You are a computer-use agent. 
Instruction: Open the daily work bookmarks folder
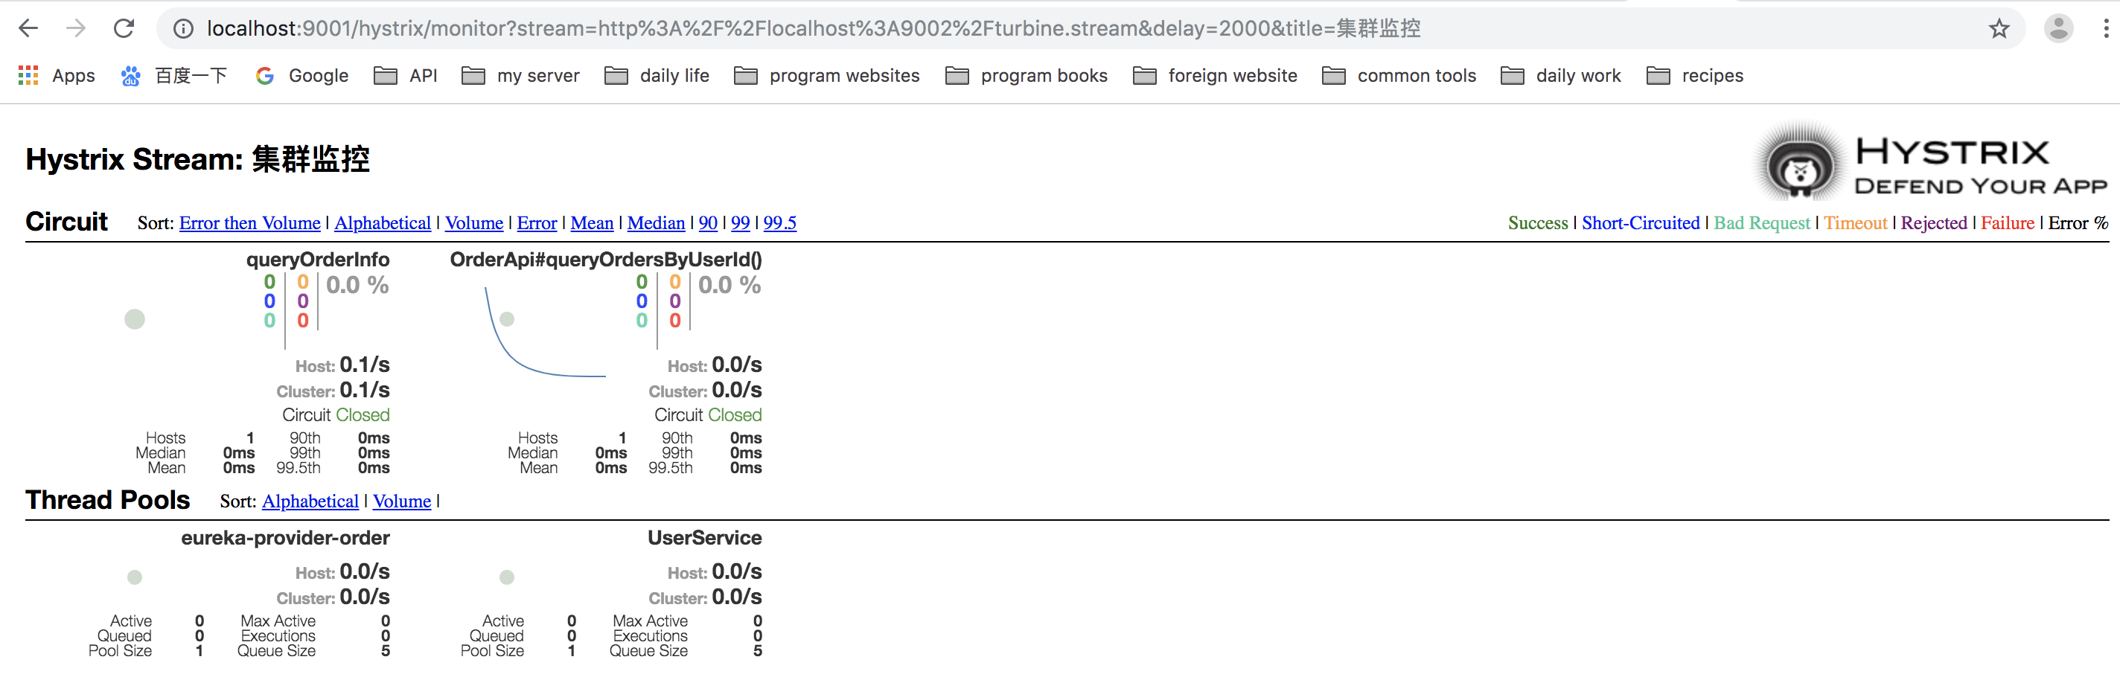tap(1560, 76)
